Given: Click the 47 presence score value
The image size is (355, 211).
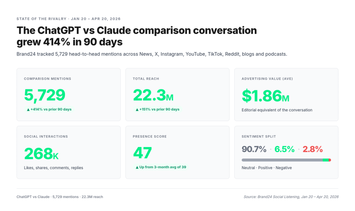Looking at the screenshot, I should tap(142, 153).
